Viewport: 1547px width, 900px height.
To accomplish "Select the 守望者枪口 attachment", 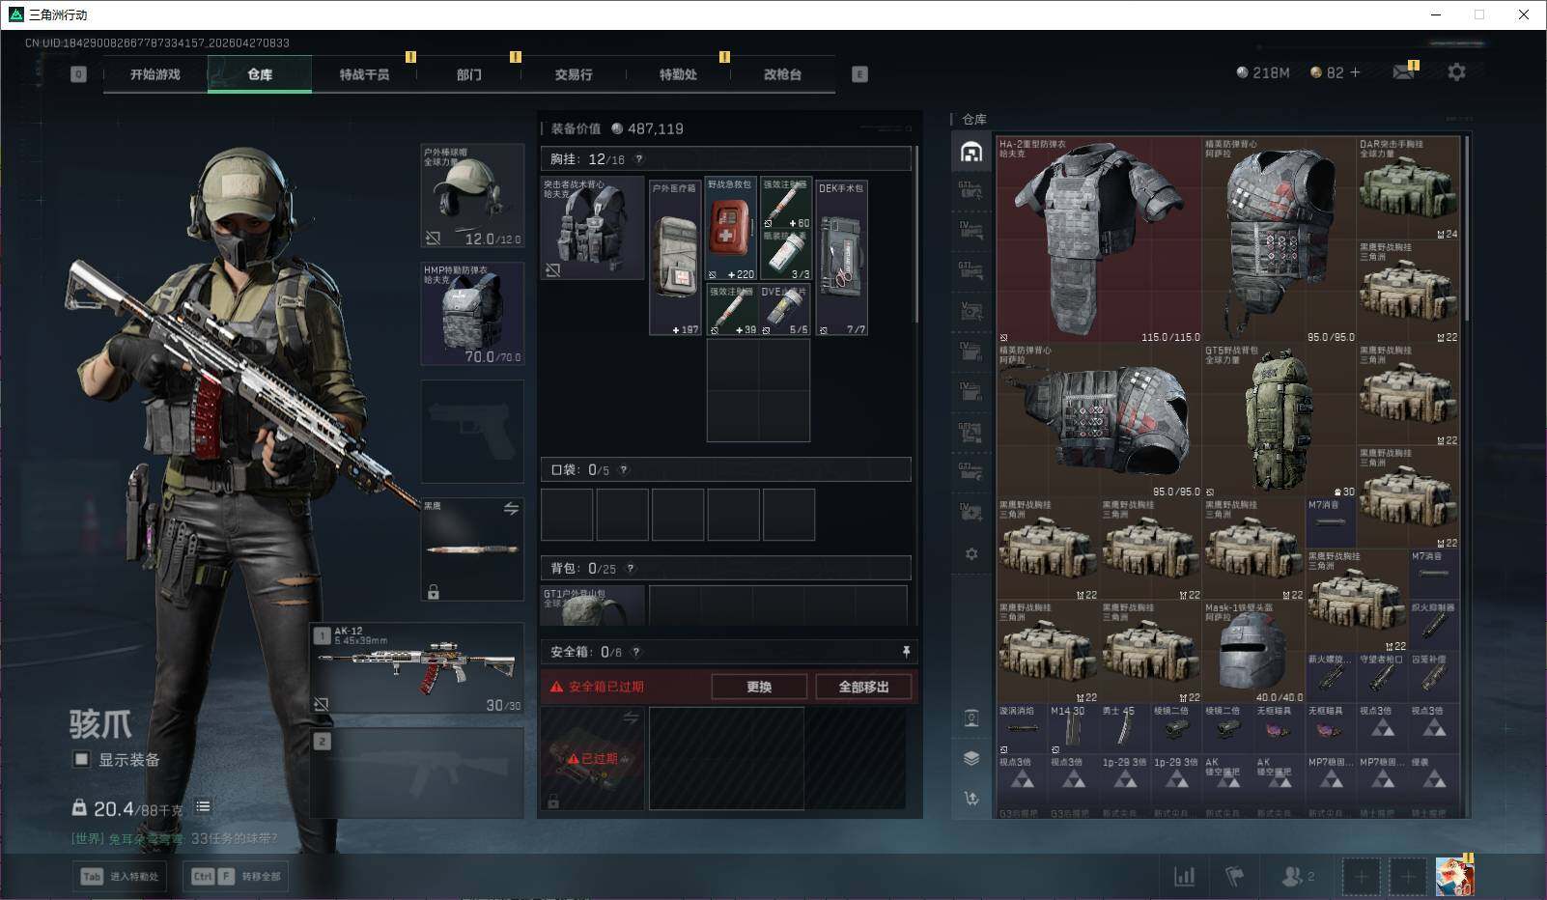I will [x=1382, y=678].
